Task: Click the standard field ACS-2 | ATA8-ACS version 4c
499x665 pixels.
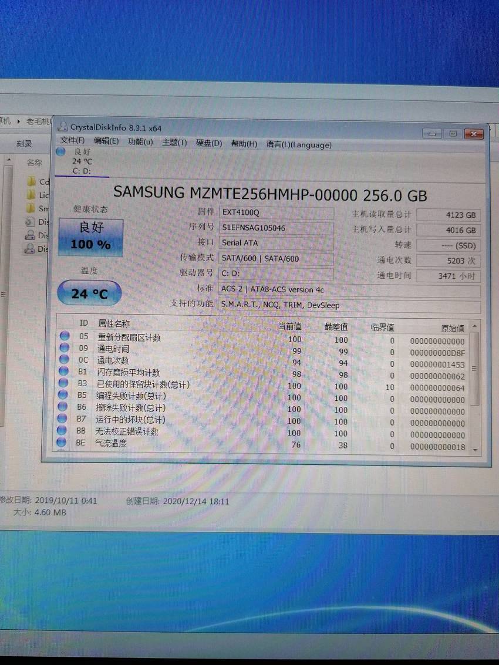Action: [x=349, y=290]
